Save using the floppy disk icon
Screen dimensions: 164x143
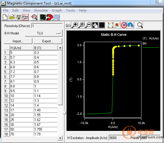tap(19, 17)
